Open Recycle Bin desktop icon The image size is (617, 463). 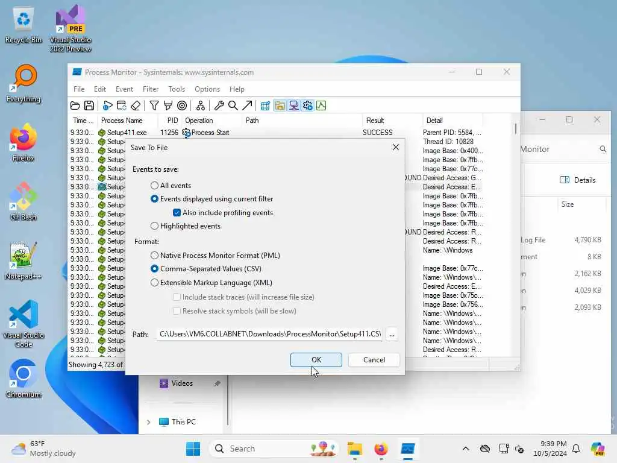tap(23, 25)
